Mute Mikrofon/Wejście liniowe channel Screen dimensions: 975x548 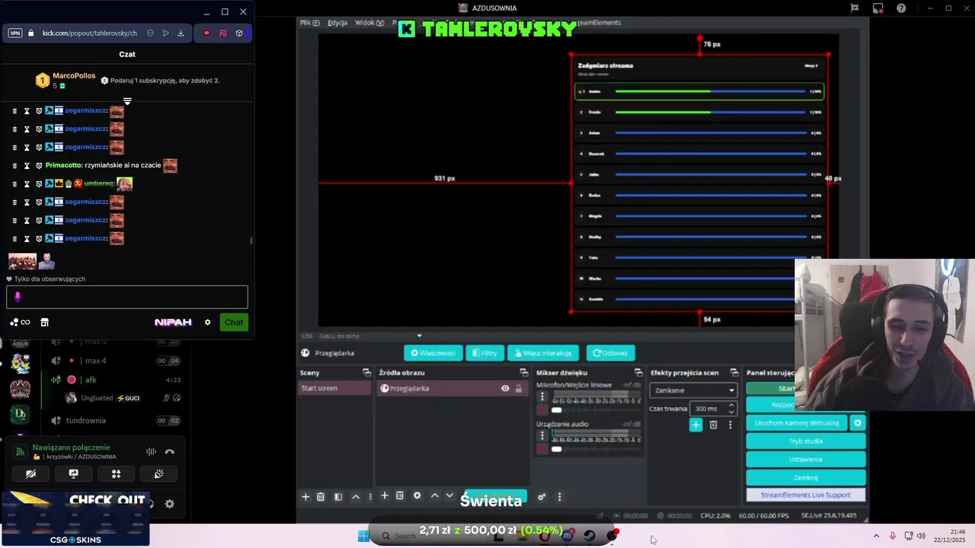542,410
